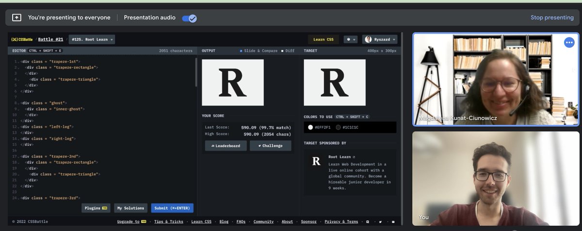Image resolution: width=582 pixels, height=231 pixels.
Task: Copy the #1C1C1C color swatch
Action: (x=338, y=127)
